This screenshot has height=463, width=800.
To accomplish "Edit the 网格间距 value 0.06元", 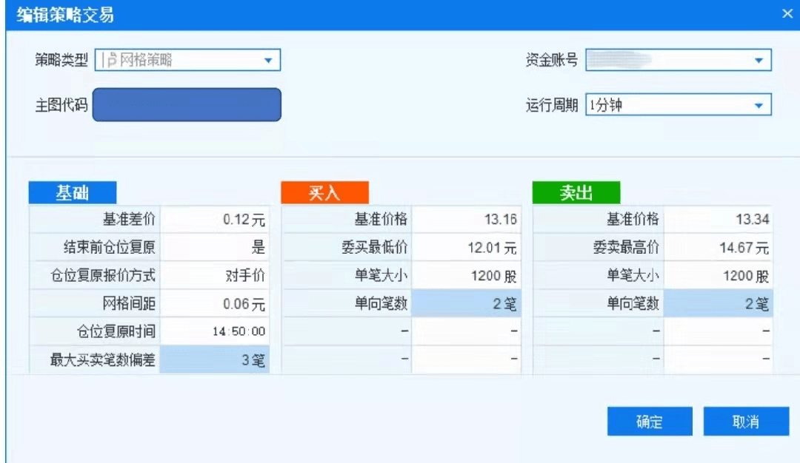I will pos(215,303).
